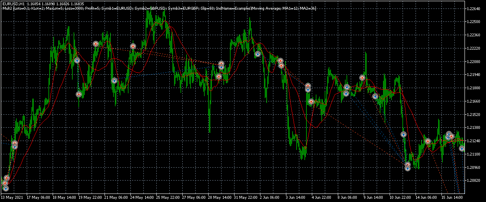
Task: Click price label 1.21940
Action: click(473, 75)
